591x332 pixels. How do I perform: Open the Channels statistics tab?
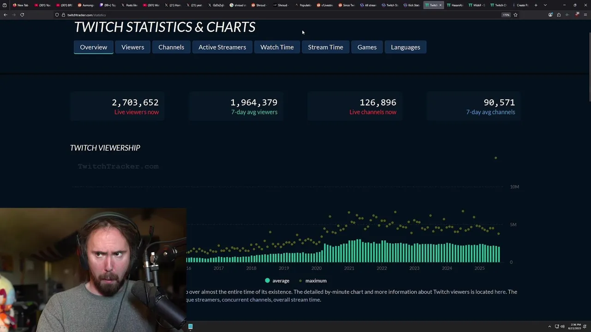tap(171, 47)
